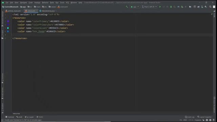Click the Sync Project with Gradle icon
217x122 pixels.
[198, 7]
